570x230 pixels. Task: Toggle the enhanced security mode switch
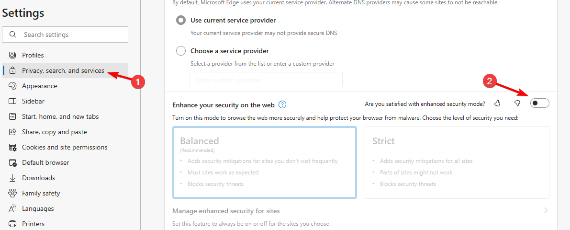click(x=539, y=103)
